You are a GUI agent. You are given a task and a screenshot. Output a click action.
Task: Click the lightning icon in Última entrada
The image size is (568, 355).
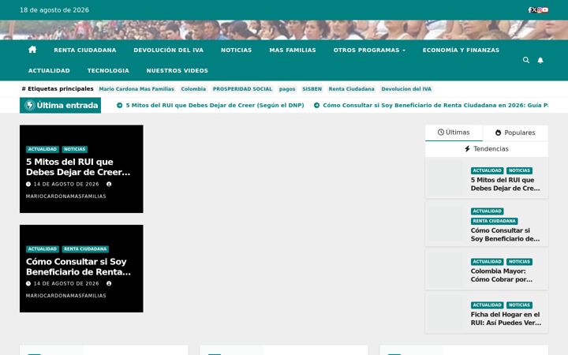(30, 106)
